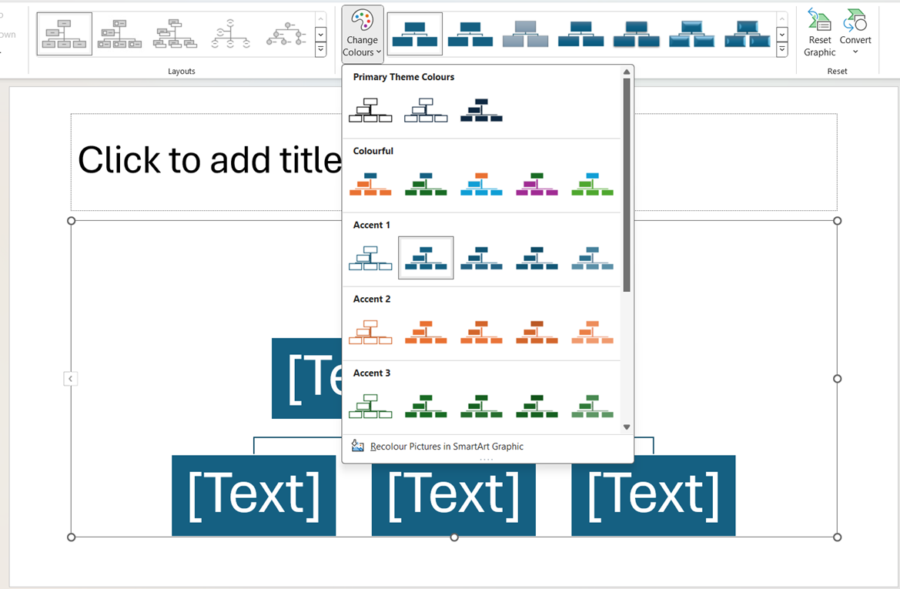Viewport: 900px width, 589px height.
Task: Select first Organisation Chart layout thumbnail
Action: tap(65, 34)
